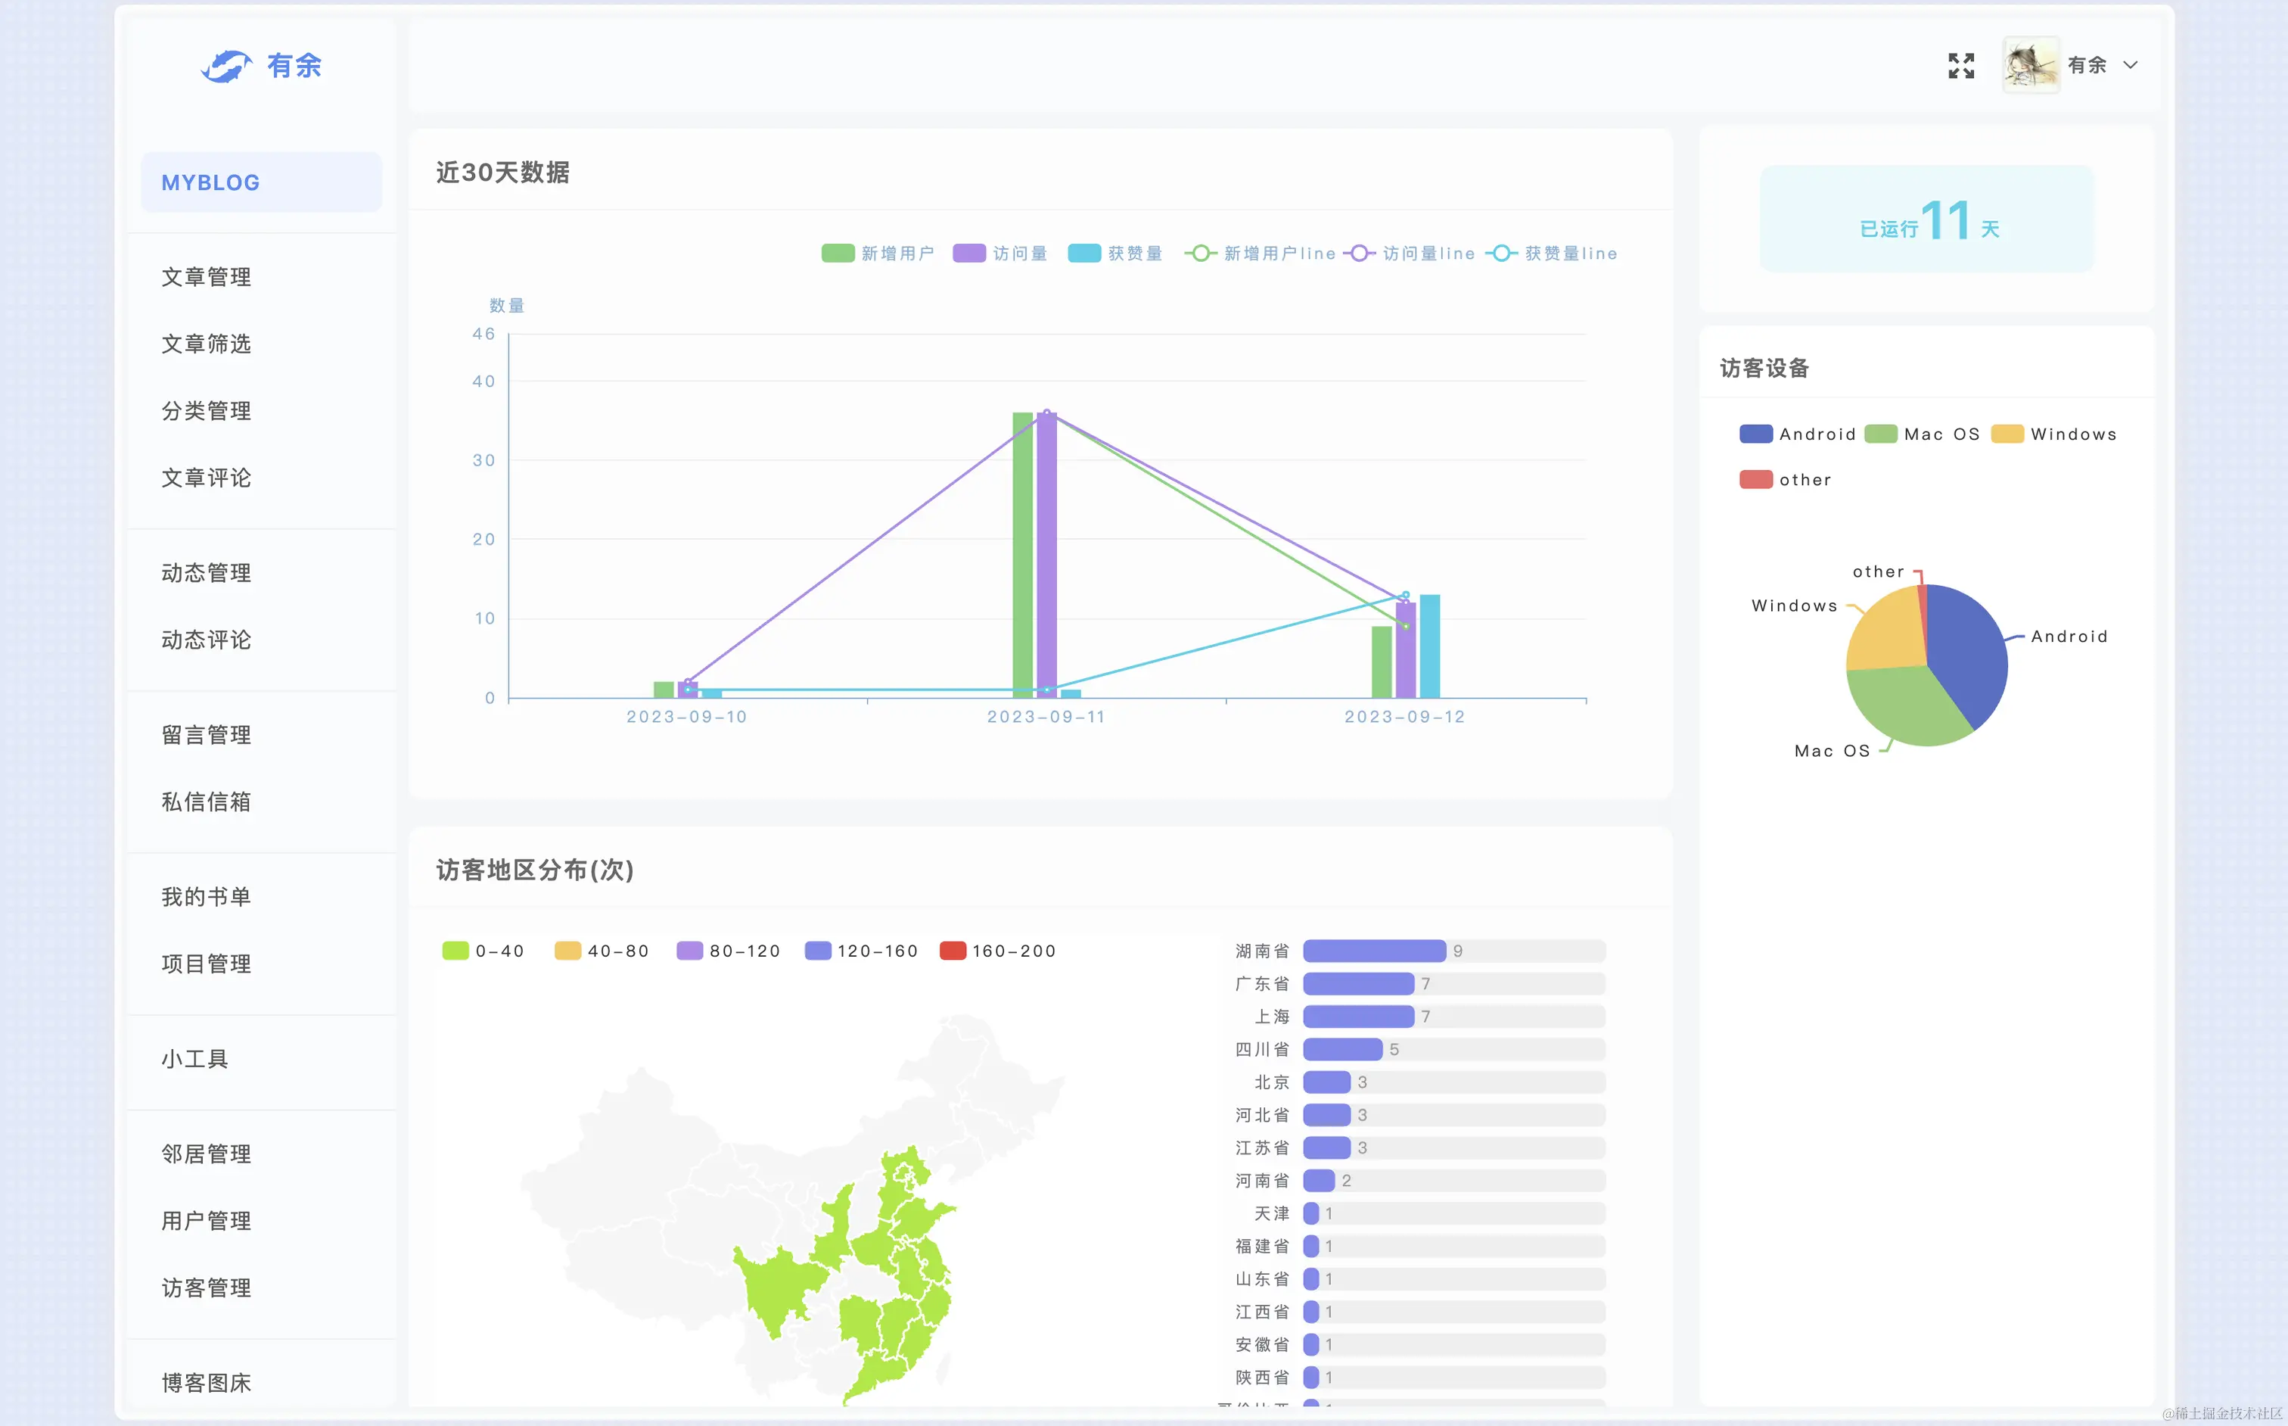Image resolution: width=2288 pixels, height=1426 pixels.
Task: Go to 博客图床 page link
Action: click(x=207, y=1383)
